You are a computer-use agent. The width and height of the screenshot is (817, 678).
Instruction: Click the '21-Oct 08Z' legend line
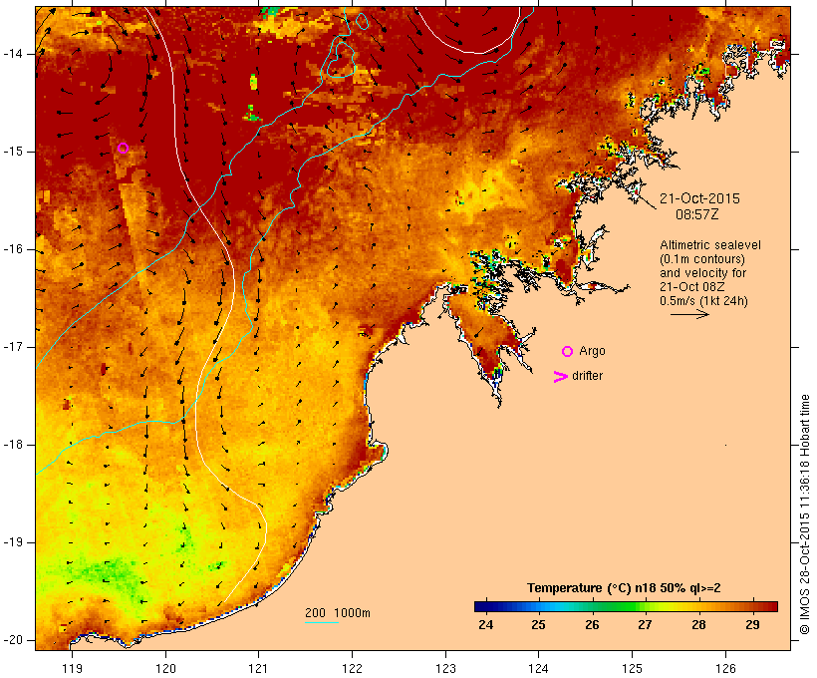691,287
